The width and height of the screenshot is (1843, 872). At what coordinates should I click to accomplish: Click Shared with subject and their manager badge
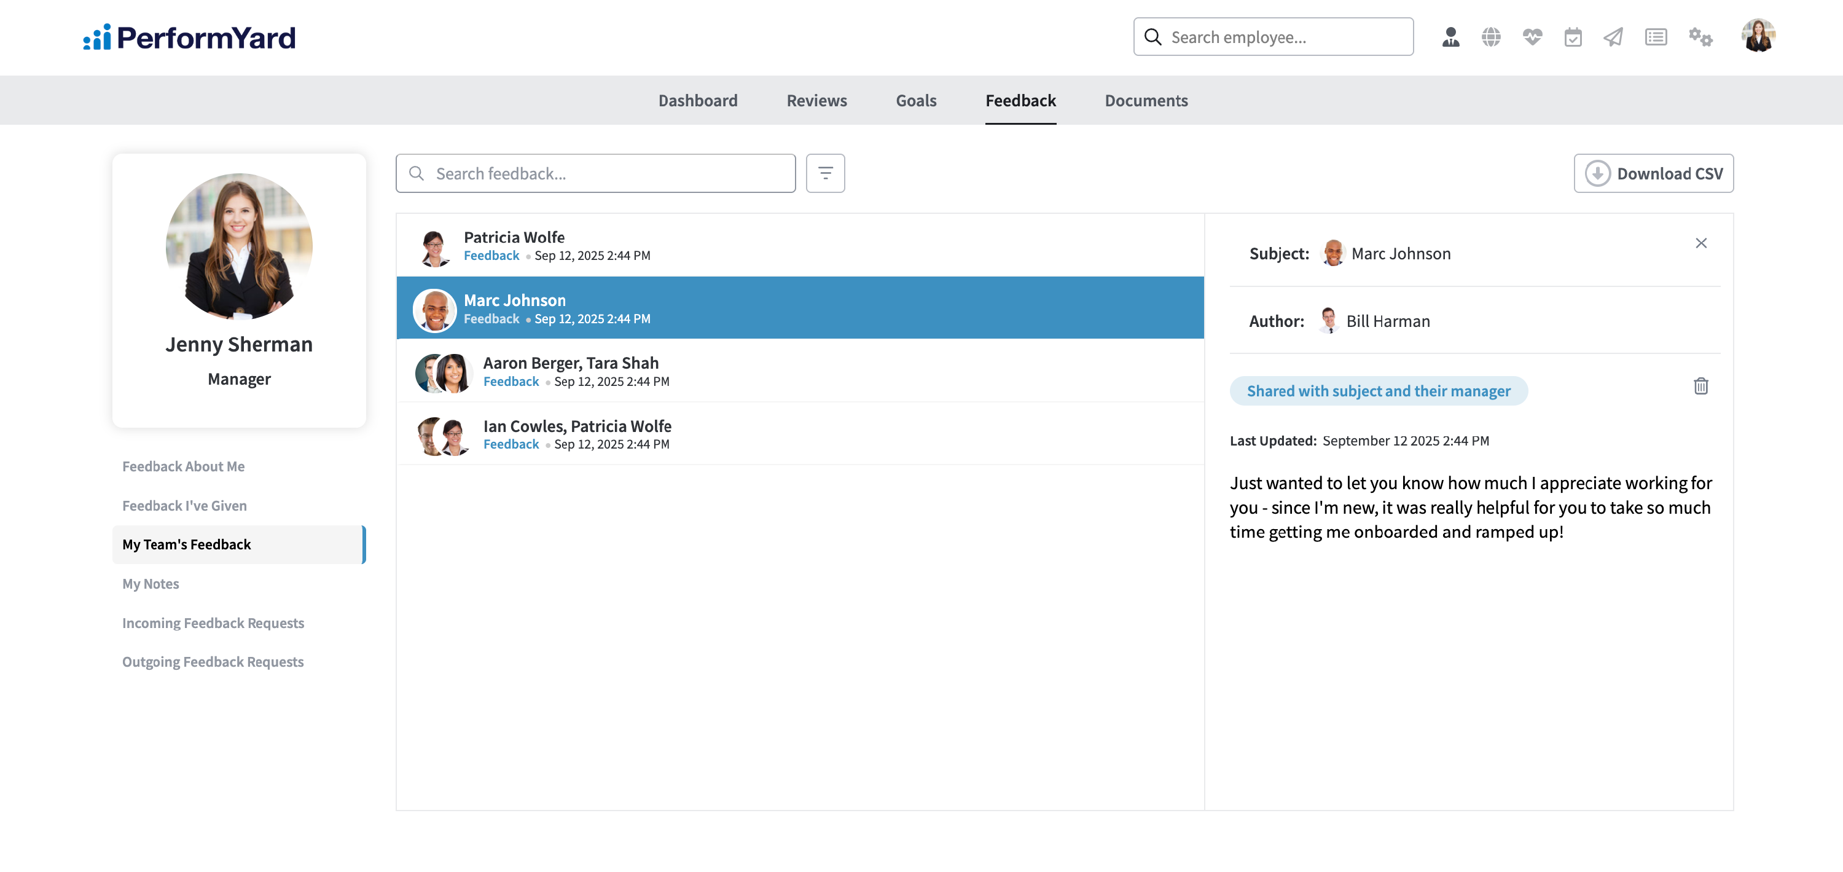pyautogui.click(x=1379, y=391)
